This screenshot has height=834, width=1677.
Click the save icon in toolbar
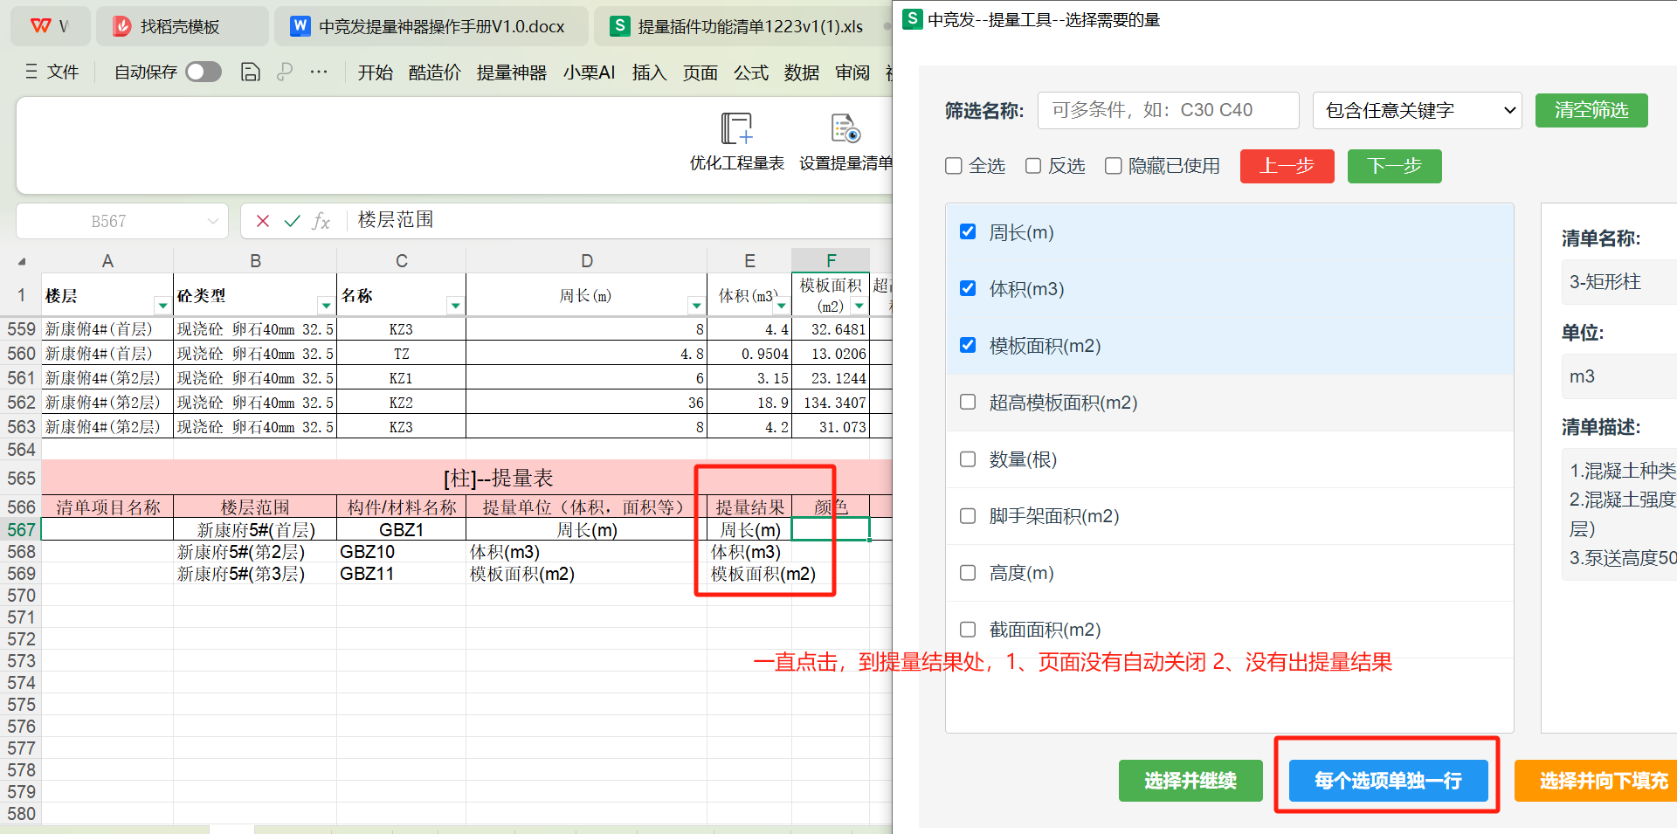pyautogui.click(x=251, y=72)
